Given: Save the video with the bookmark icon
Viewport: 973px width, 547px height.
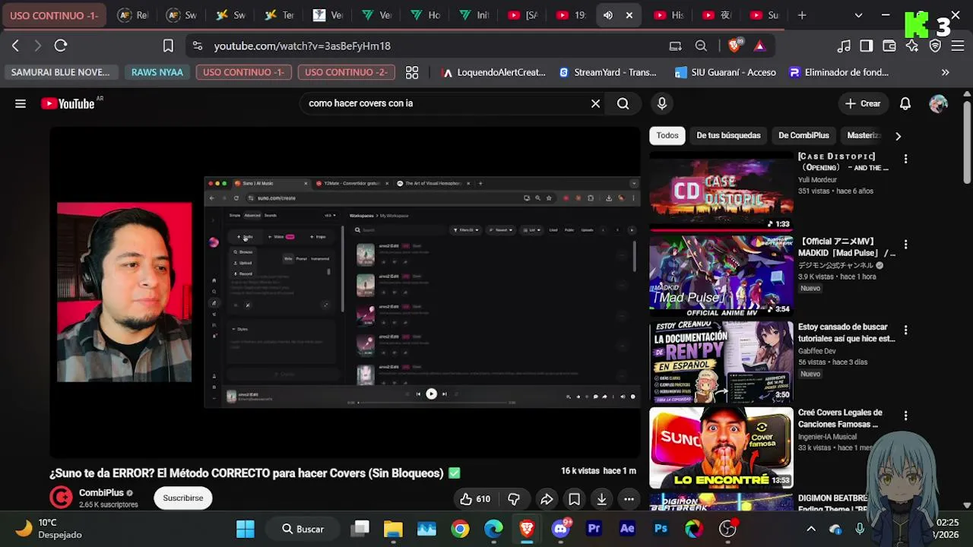Looking at the screenshot, I should tap(574, 499).
